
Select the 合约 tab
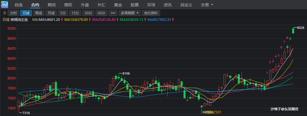[35, 5]
